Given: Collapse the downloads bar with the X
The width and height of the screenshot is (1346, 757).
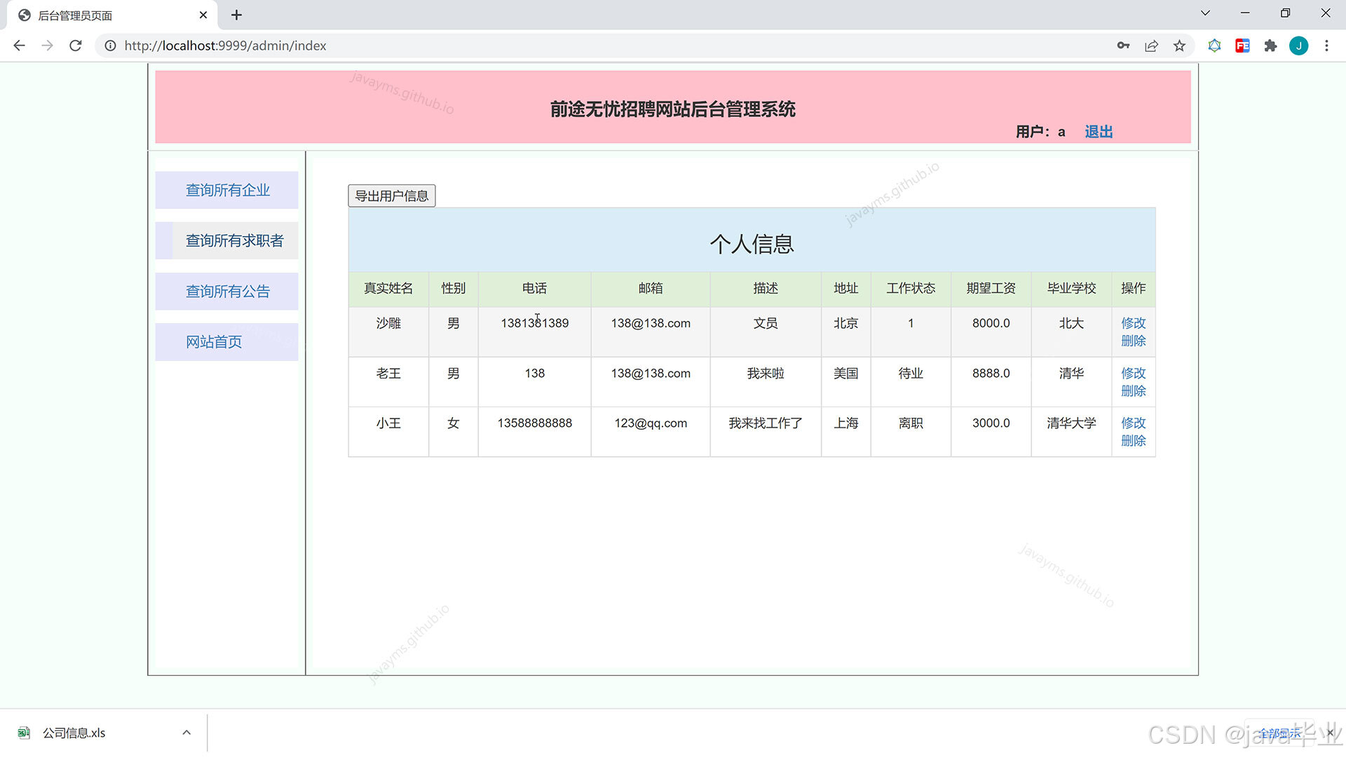Looking at the screenshot, I should point(1330,732).
